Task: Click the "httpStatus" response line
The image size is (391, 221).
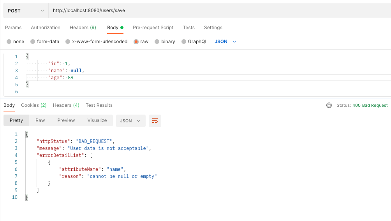Action: click(x=76, y=141)
